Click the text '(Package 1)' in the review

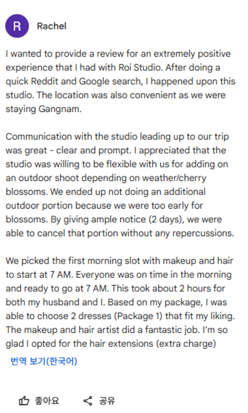pyautogui.click(x=138, y=316)
